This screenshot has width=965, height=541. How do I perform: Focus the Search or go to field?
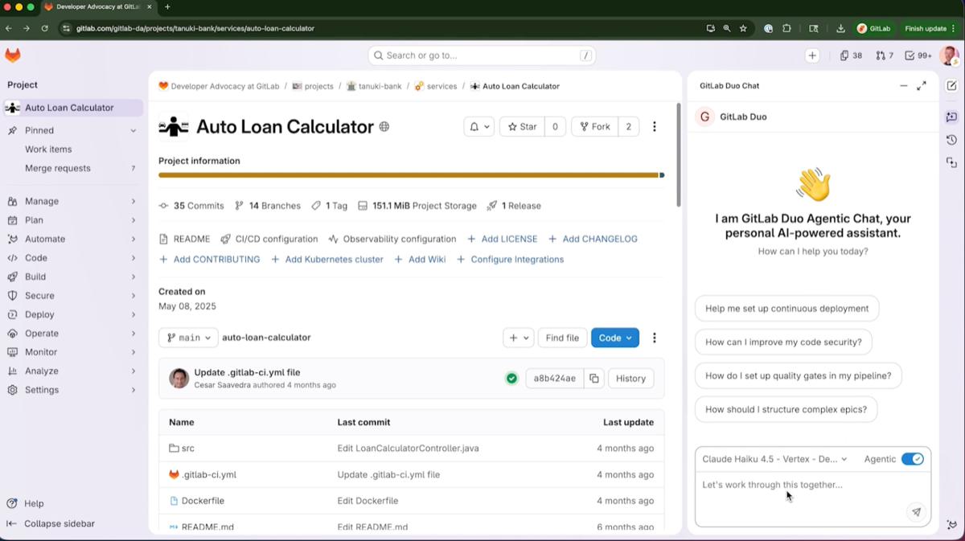(482, 55)
